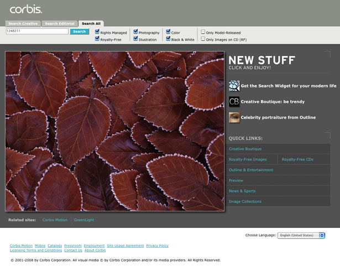Open the Royalty-Free CDs quick link
Viewport: 340px width, 270px height.
[x=297, y=159]
